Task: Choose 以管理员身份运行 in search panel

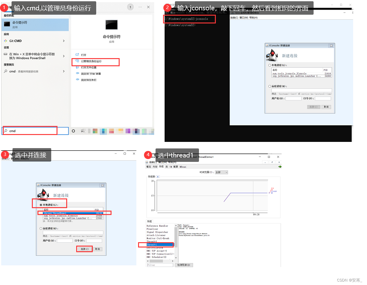Action: [91, 61]
